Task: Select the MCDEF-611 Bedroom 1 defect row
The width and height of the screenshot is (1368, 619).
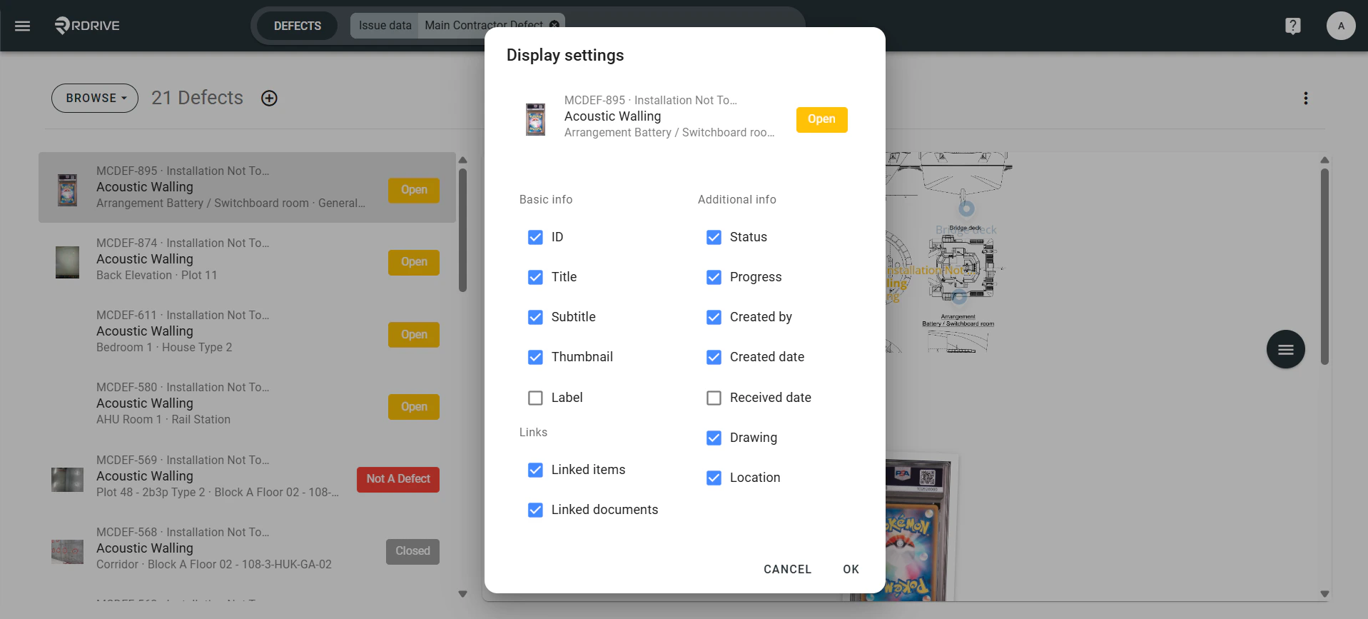Action: (247, 331)
